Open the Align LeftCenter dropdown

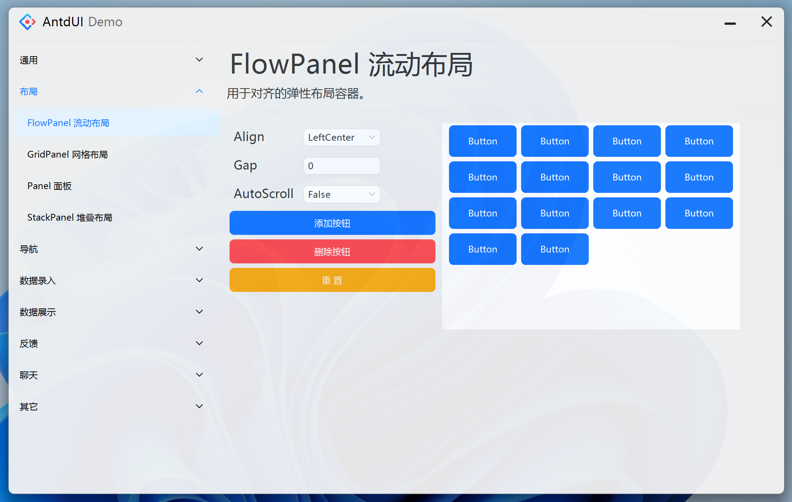pos(342,137)
